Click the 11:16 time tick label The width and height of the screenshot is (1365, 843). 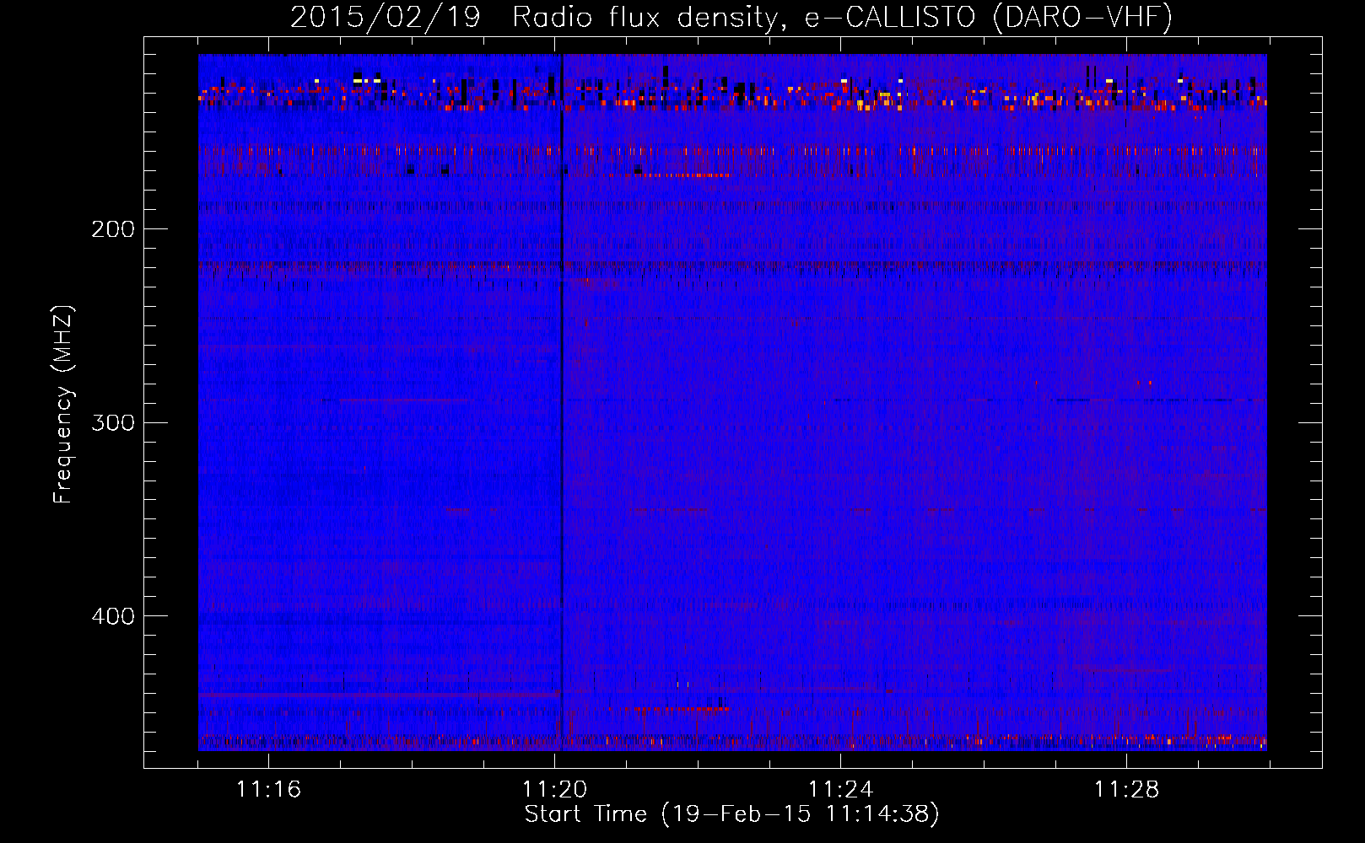pyautogui.click(x=268, y=790)
